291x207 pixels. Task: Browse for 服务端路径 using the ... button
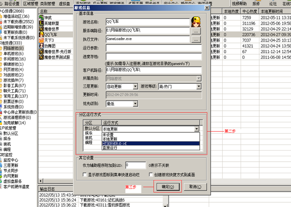click(196, 31)
